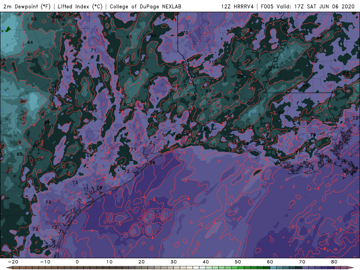360x270 pixels.
Task: Click the -10 tick label on the color scale
Action: coord(45,262)
